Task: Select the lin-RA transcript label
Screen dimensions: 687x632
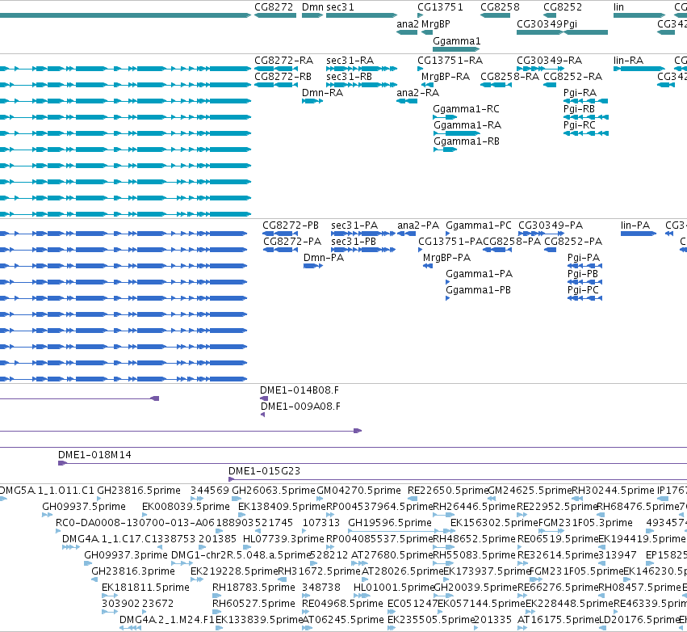Action: (628, 61)
